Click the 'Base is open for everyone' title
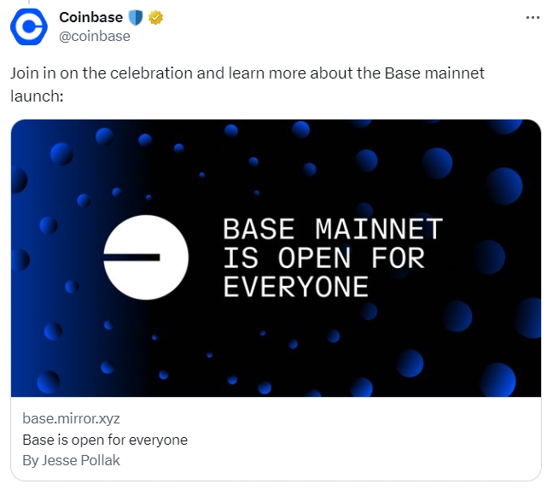The width and height of the screenshot is (553, 490). [x=105, y=440]
